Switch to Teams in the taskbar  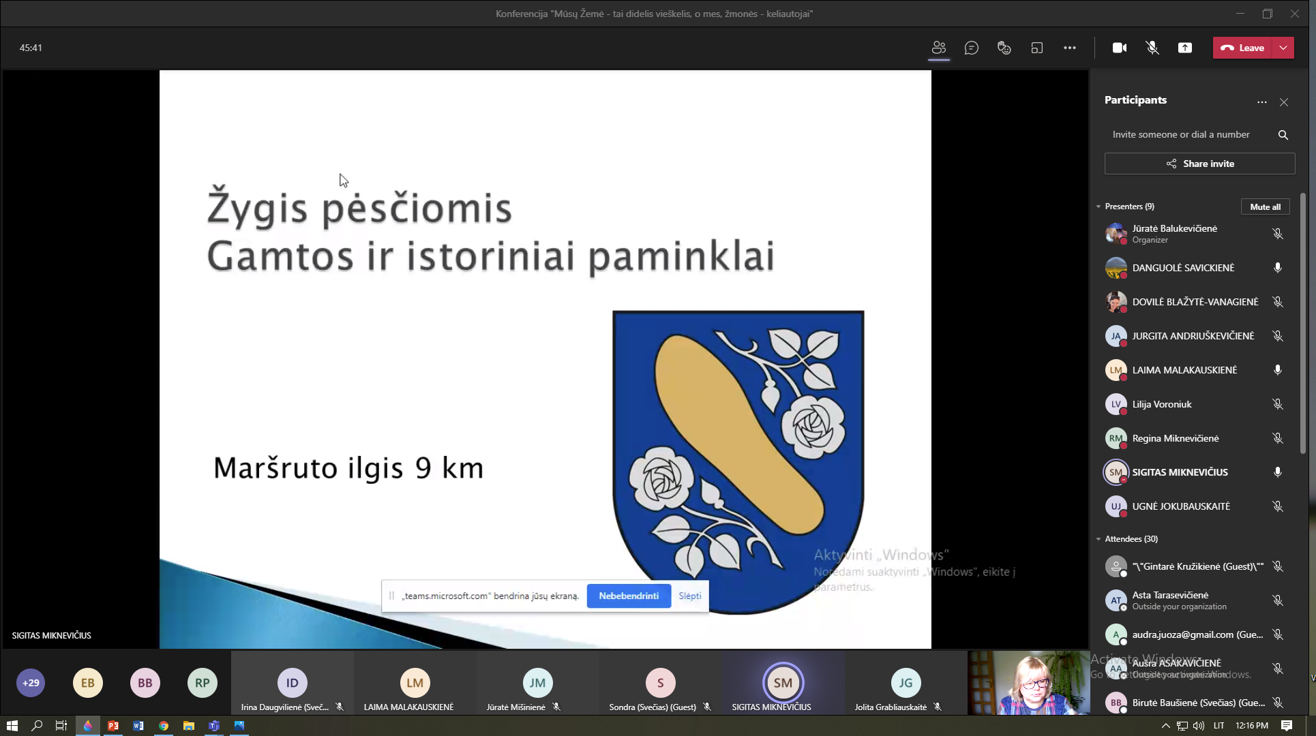pyautogui.click(x=214, y=726)
